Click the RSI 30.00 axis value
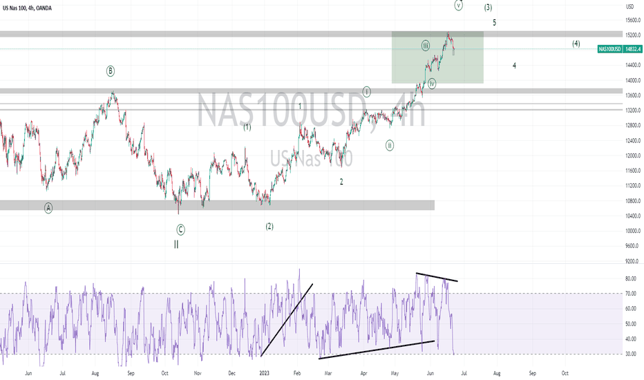Screen dimensions: 644x380 [x=630, y=354]
